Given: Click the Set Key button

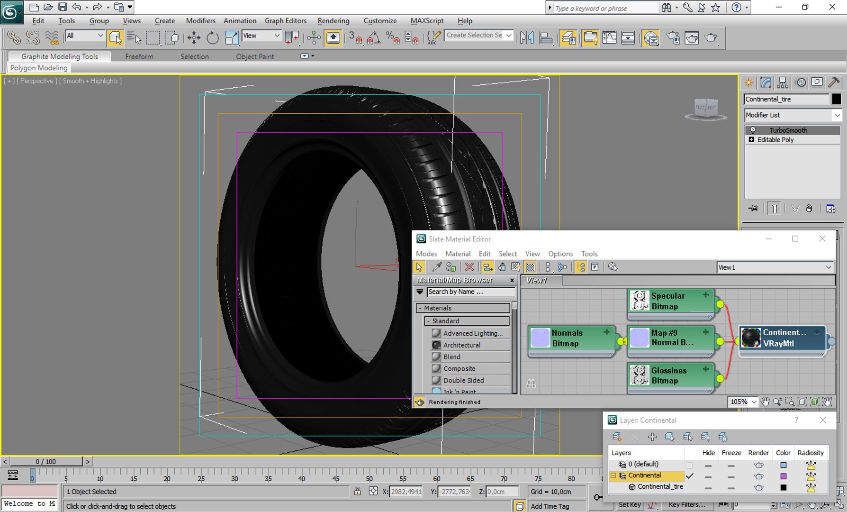Looking at the screenshot, I should coord(630,505).
